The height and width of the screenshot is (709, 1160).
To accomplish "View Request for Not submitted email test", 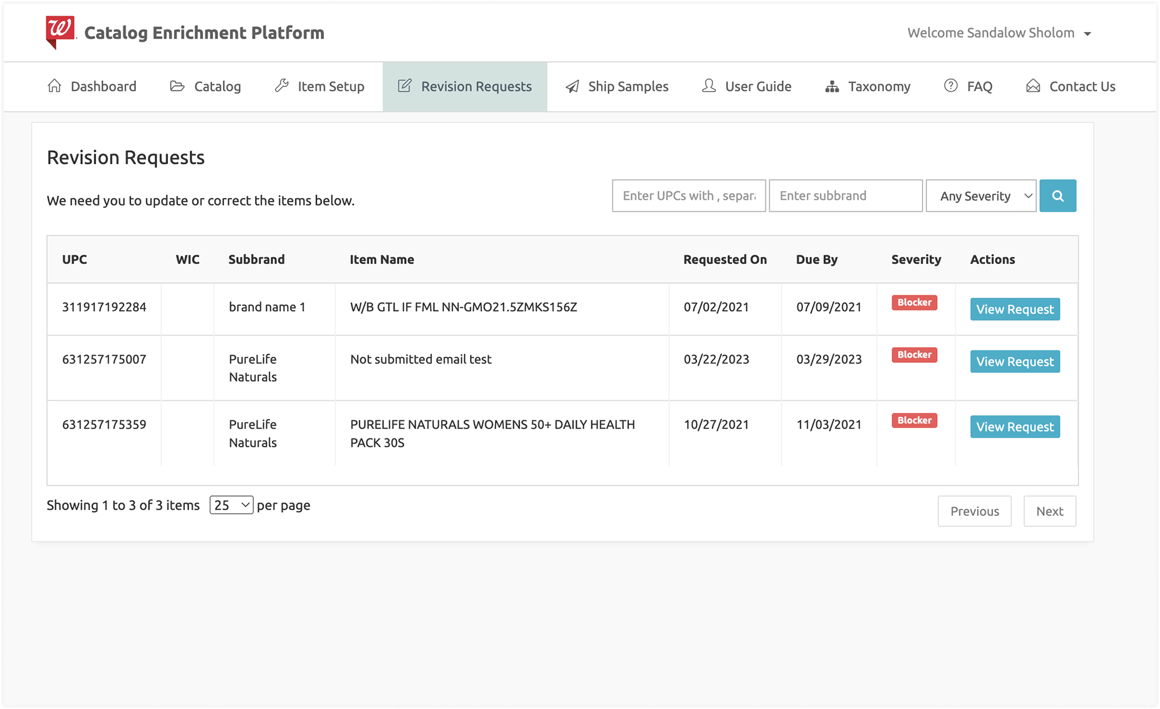I will pos(1014,361).
